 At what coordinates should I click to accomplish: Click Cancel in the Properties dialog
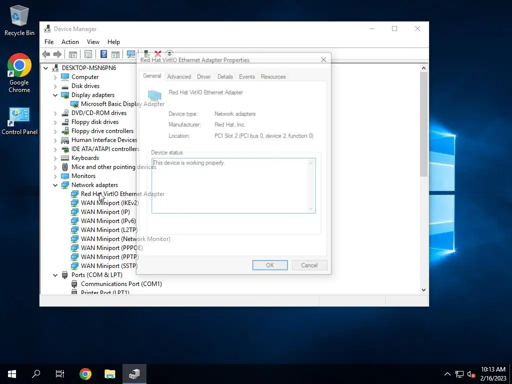pos(309,265)
